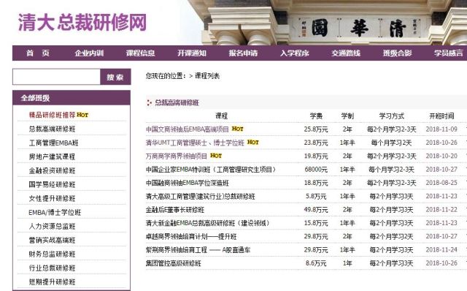The height and width of the screenshot is (291, 467).
Task: Click the 搜索 search button
Action: point(115,77)
